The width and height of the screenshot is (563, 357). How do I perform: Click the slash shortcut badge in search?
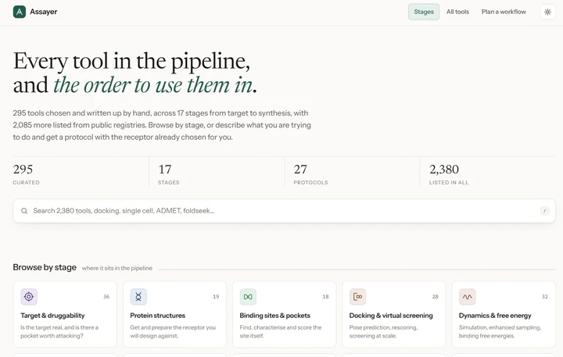coord(545,211)
